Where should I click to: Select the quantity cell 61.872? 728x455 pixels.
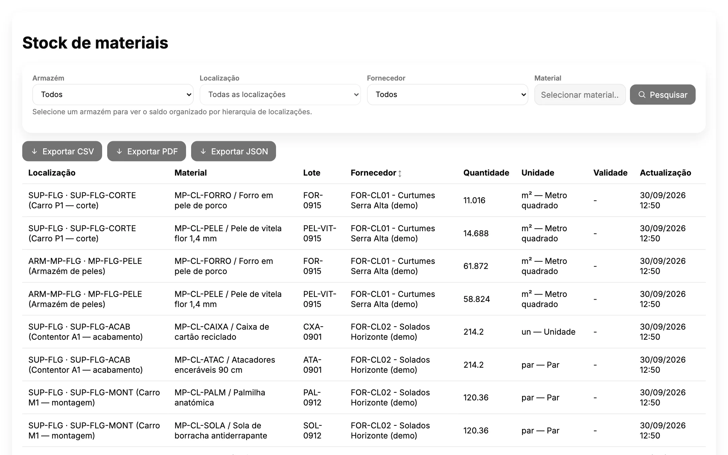click(476, 266)
